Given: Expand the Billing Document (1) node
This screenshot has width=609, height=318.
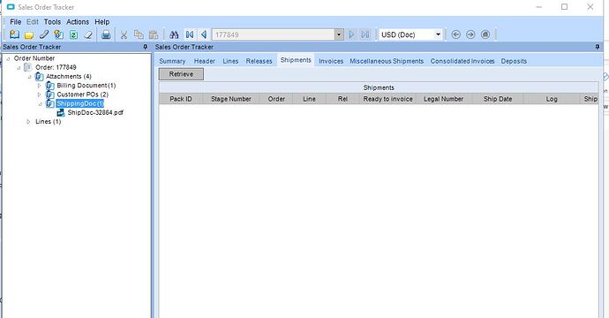Looking at the screenshot, I should (x=39, y=86).
